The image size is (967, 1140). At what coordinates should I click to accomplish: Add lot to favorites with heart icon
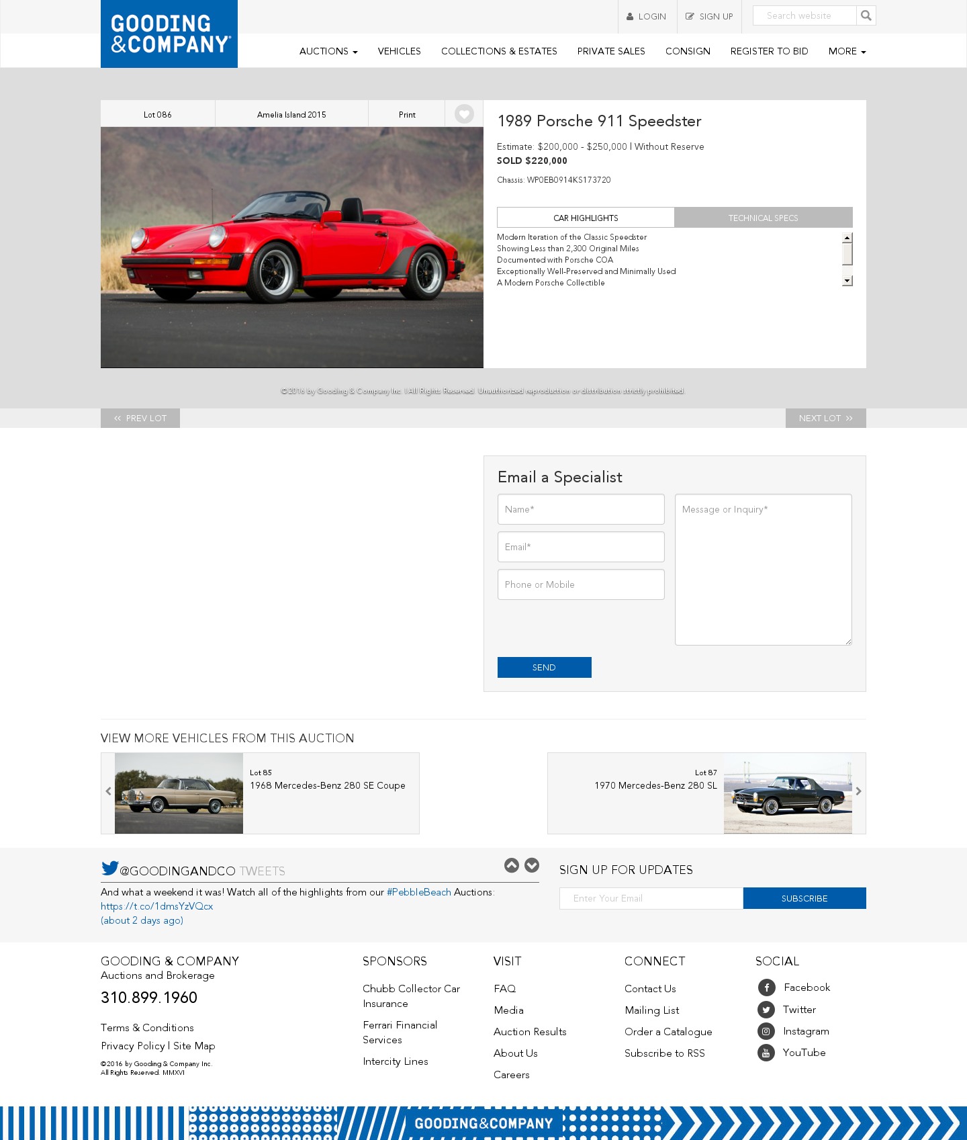point(464,114)
